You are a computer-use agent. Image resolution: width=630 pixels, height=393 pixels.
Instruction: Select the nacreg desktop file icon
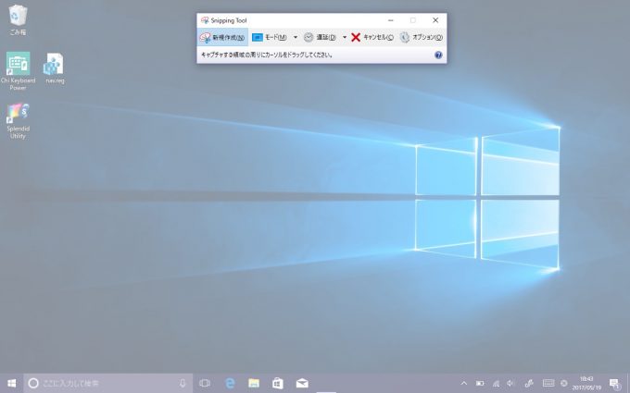coord(55,68)
